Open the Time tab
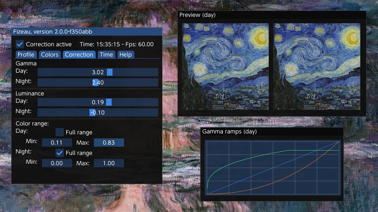Image resolution: width=378 pixels, height=212 pixels. 106,54
